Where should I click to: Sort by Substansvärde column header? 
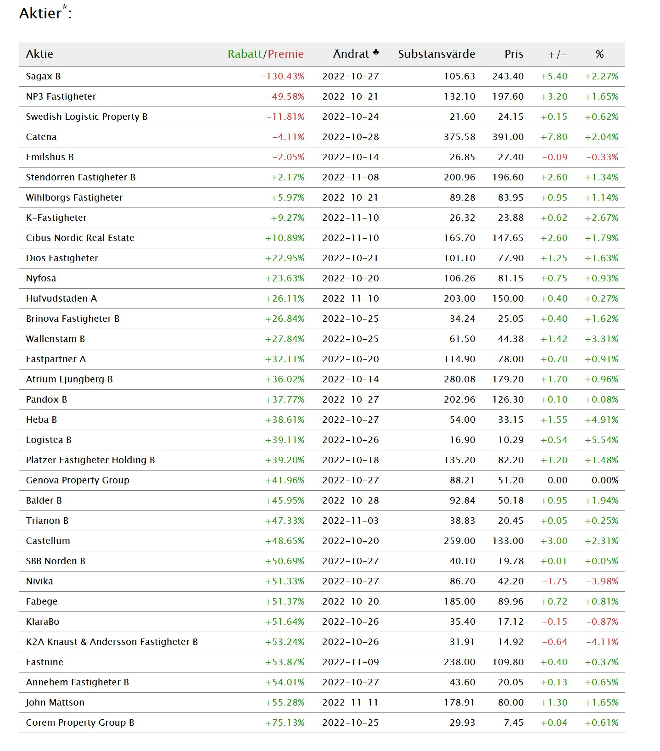coord(436,54)
